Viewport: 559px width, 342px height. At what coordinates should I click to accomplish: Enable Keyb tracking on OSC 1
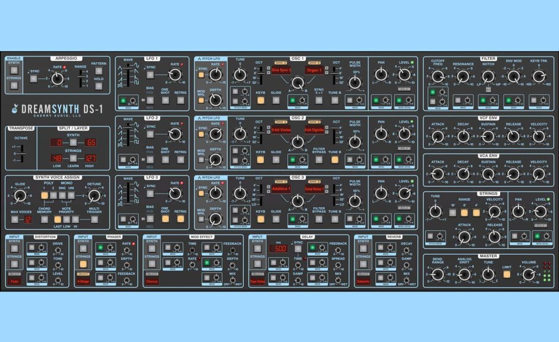click(x=260, y=99)
